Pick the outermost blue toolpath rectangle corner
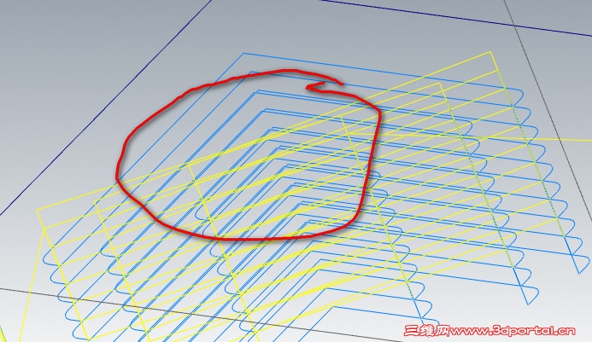 [243, 54]
